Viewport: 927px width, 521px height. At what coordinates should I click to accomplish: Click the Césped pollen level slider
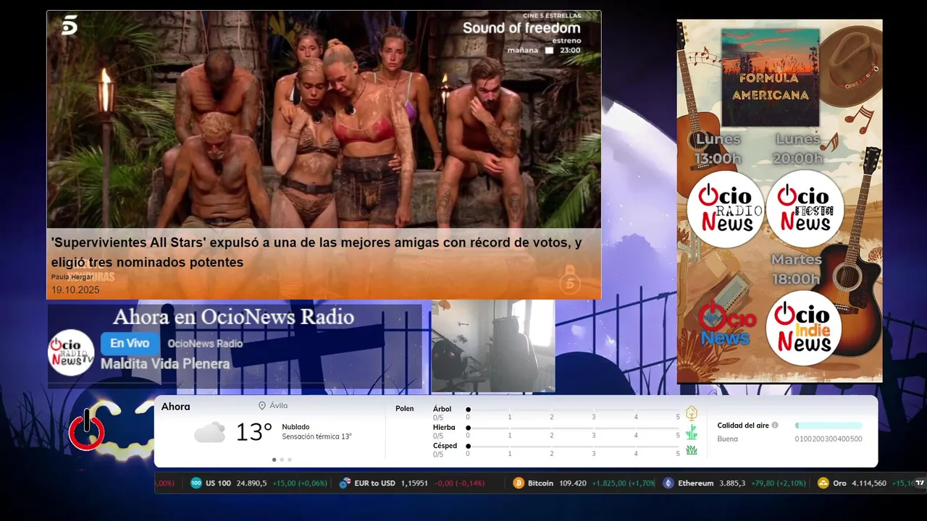point(573,446)
